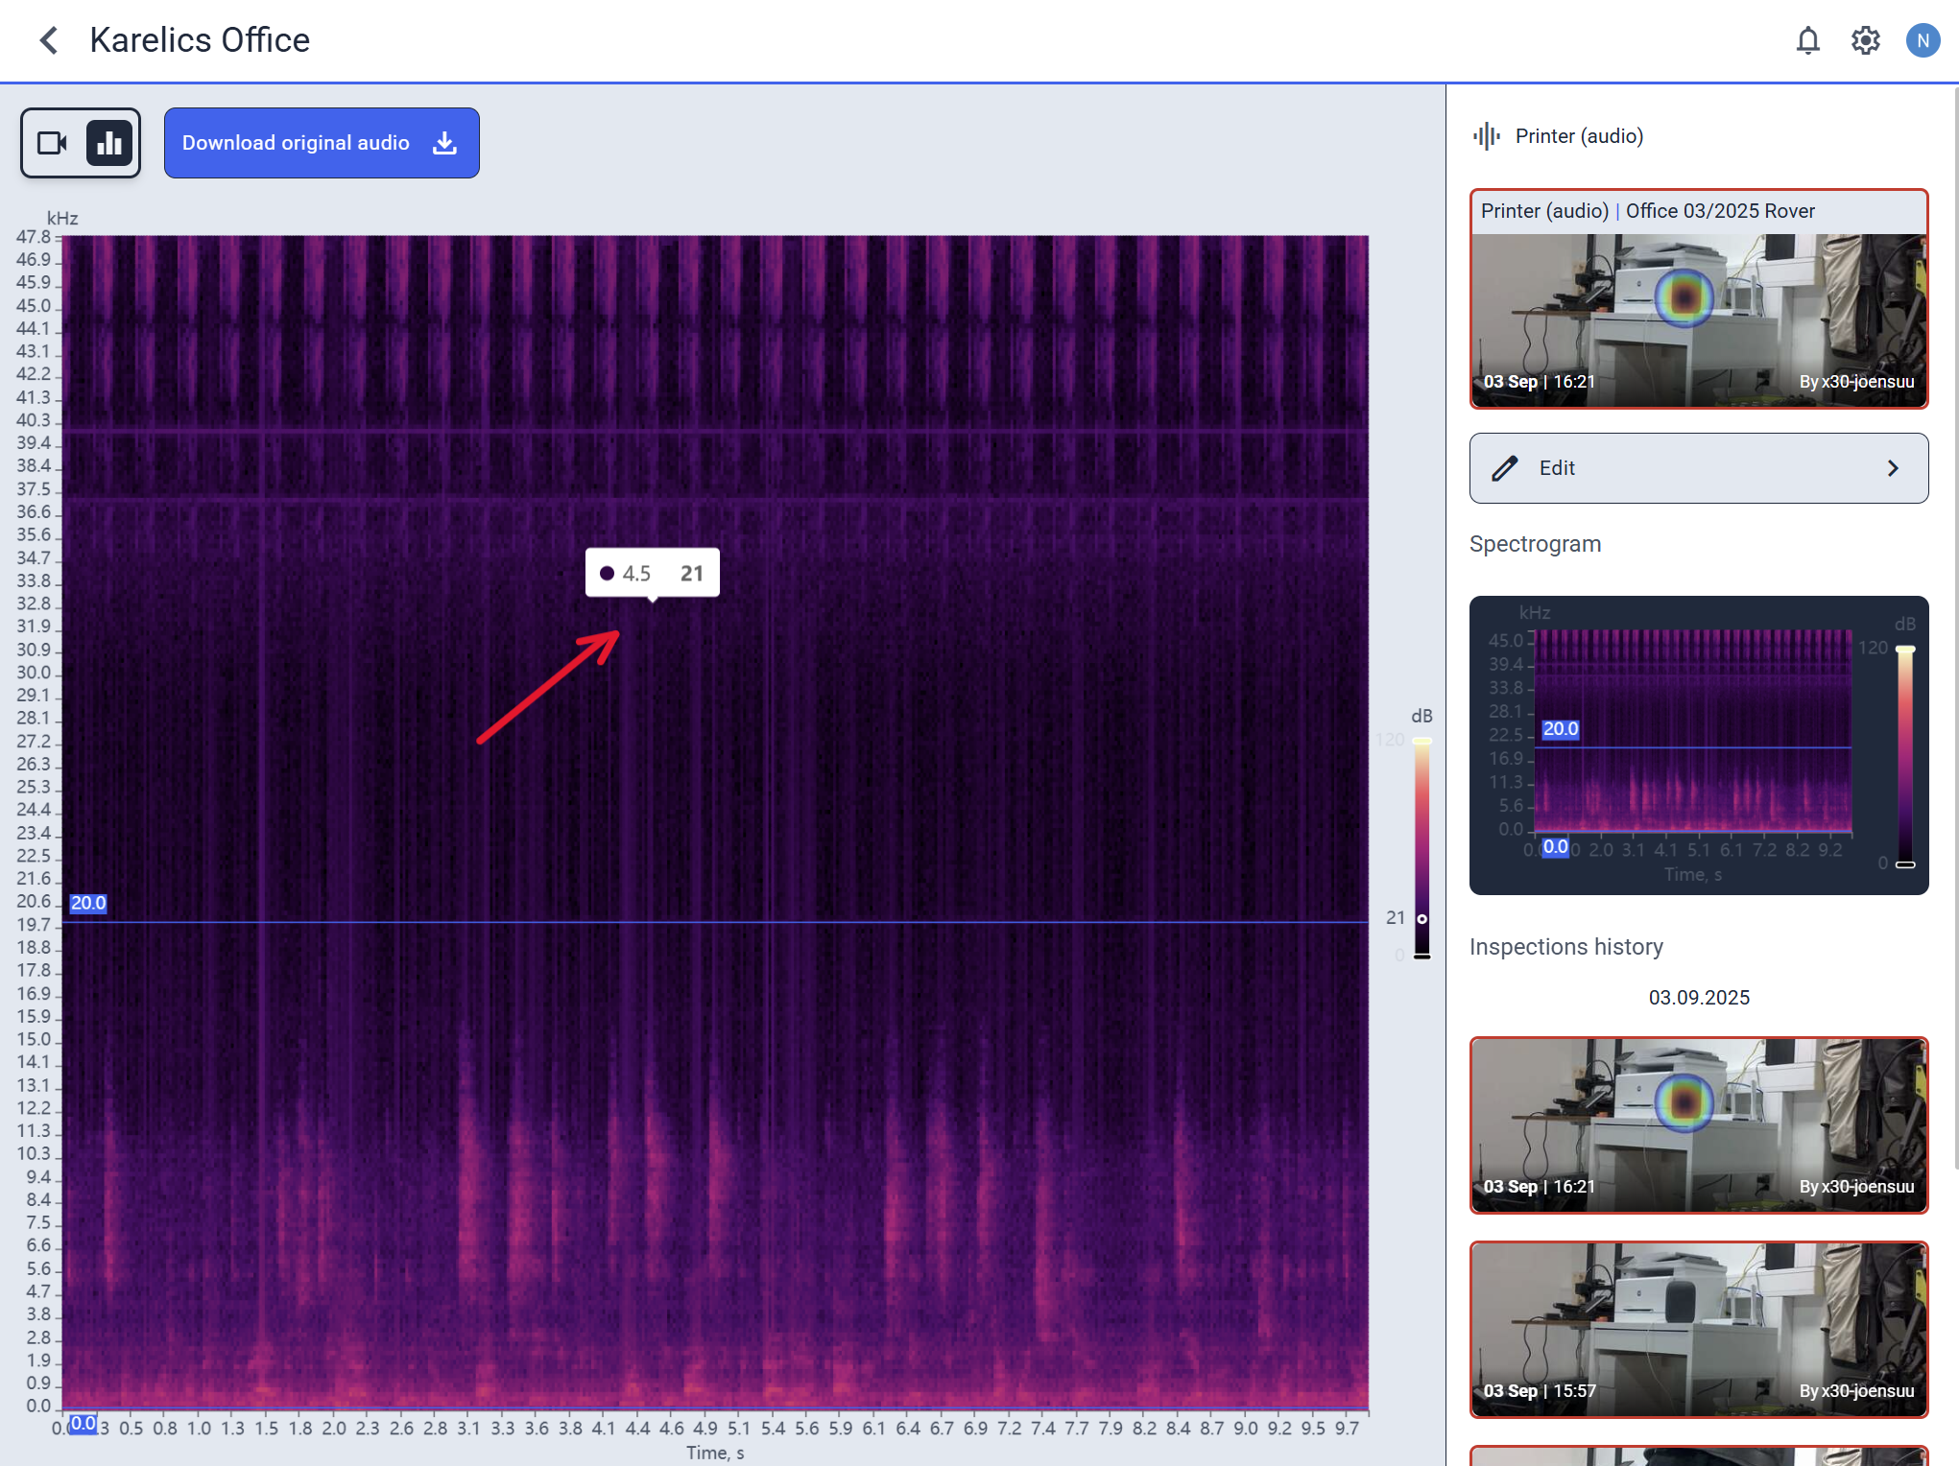The image size is (1959, 1466).
Task: Click Download original audio button
Action: 321,143
